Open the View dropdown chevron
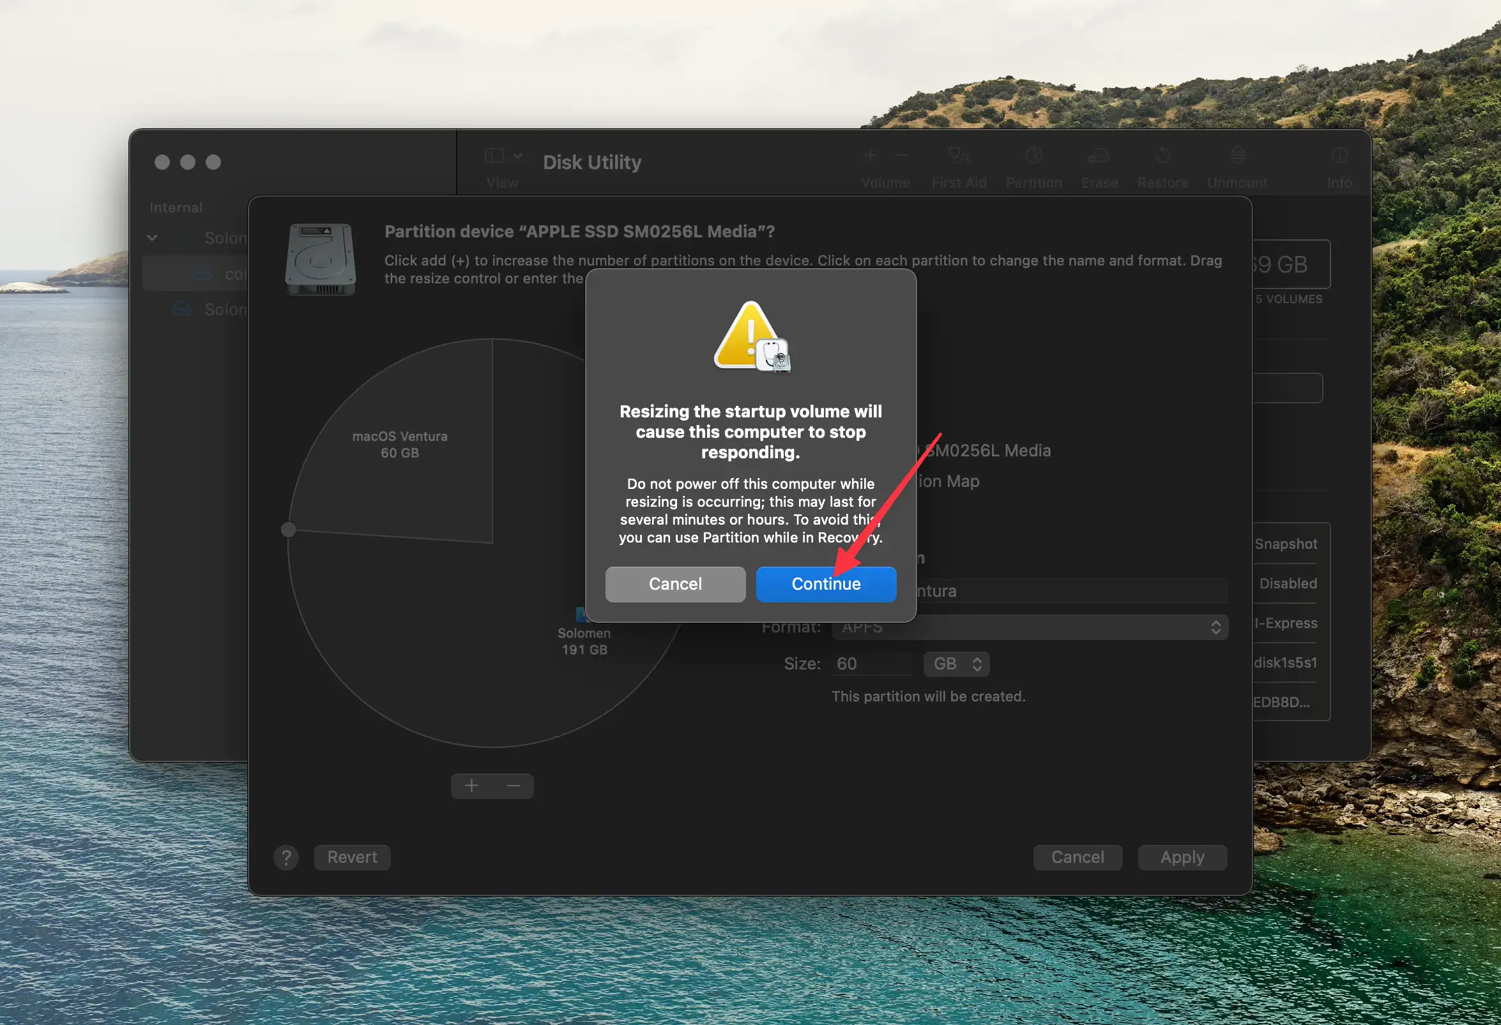1501x1025 pixels. click(x=518, y=156)
